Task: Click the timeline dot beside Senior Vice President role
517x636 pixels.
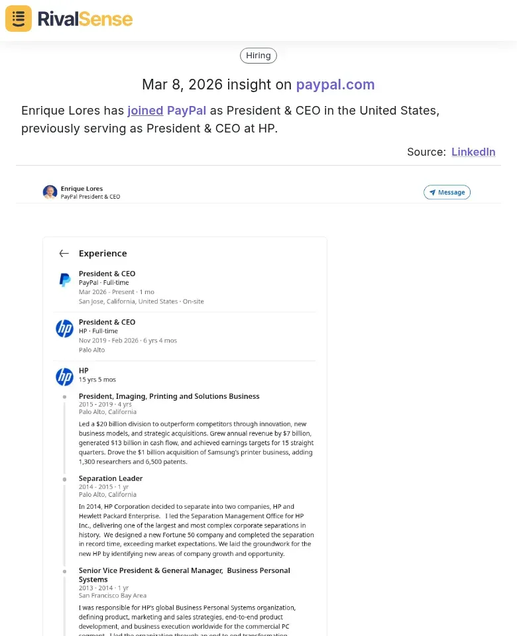Action: coord(64,571)
